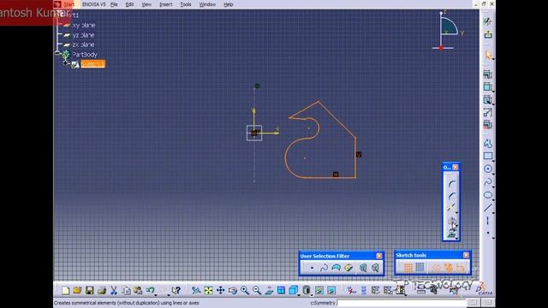Open the Help menu

(229, 4)
